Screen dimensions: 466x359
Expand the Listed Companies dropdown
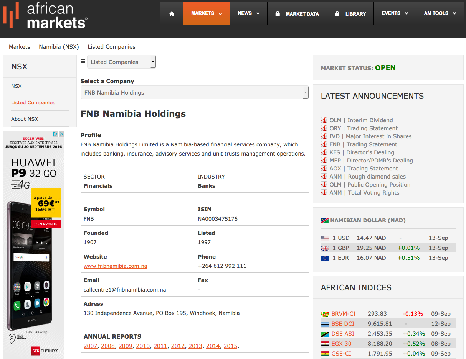[121, 62]
